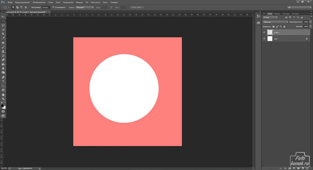Select the Eyedropper tool
The image size is (313, 170).
(x=3, y=38)
